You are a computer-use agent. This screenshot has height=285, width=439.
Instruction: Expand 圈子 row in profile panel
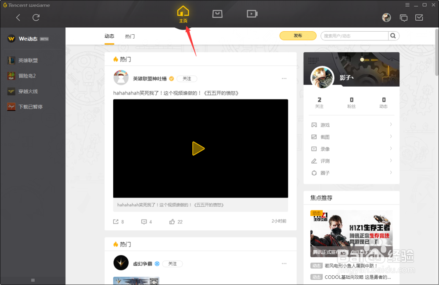pyautogui.click(x=351, y=173)
